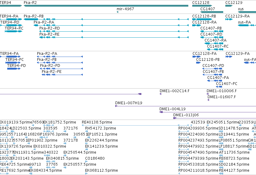Click EST EK181752.5prime label
Viewport: 256px width, 175px height.
(x=60, y=122)
